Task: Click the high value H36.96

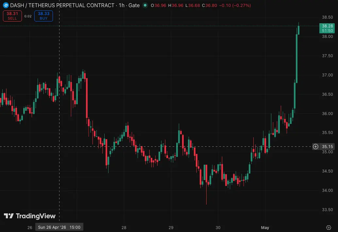Action: pyautogui.click(x=176, y=5)
